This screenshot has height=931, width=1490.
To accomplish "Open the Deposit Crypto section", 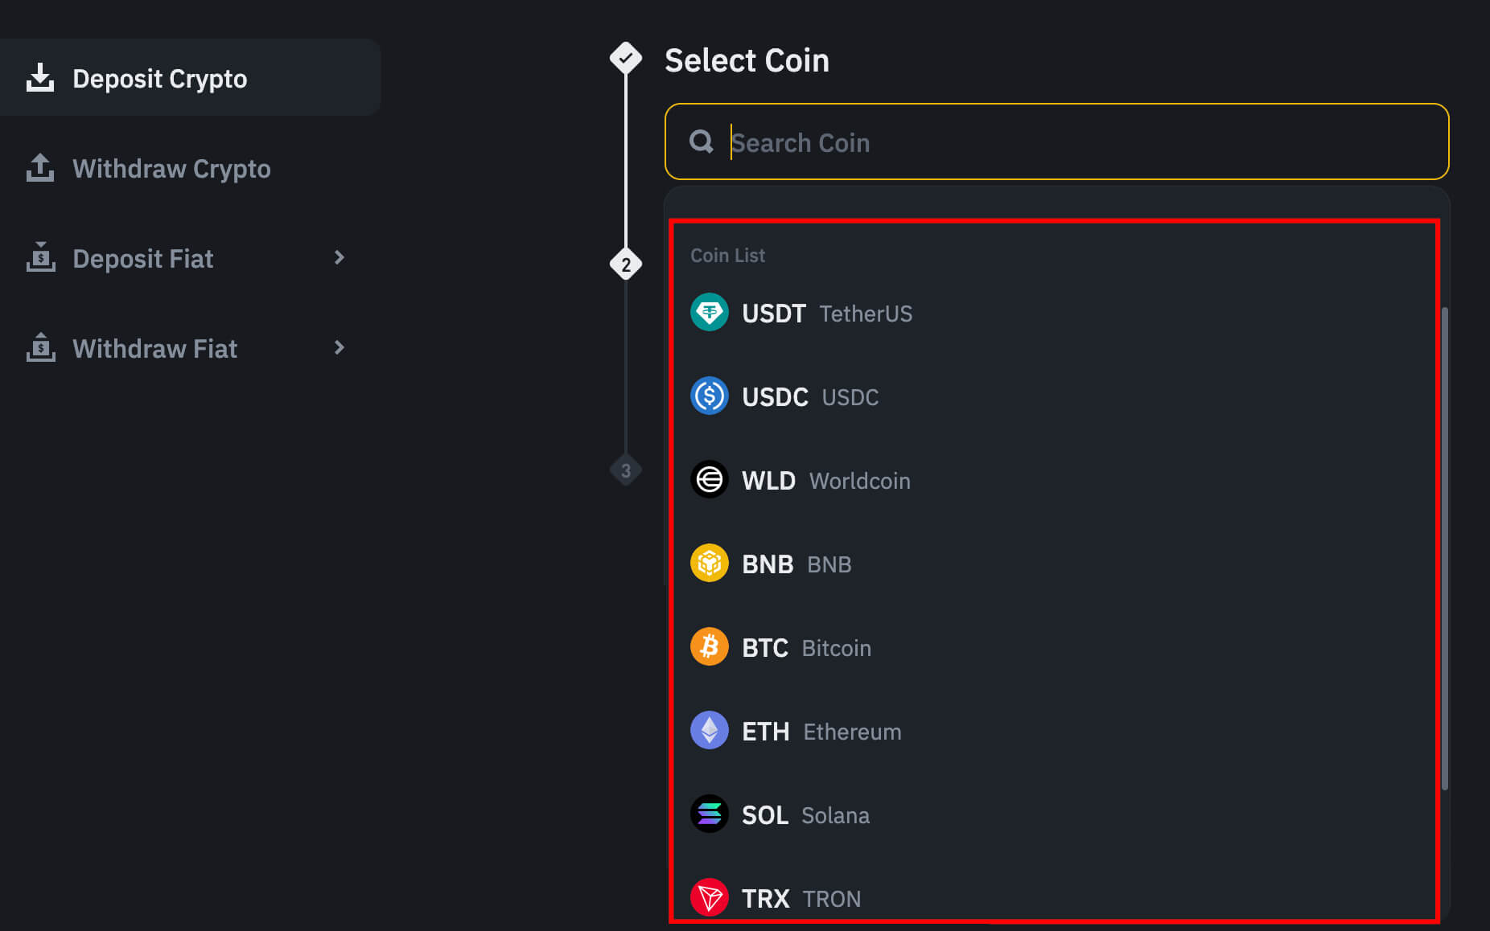I will 159,79.
